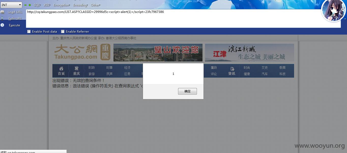Click the 主办: 重庆市人民政府新闻办公室 header text
347x153 pixels.
click(75, 38)
